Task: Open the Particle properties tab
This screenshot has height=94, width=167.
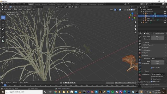Action: (140, 63)
